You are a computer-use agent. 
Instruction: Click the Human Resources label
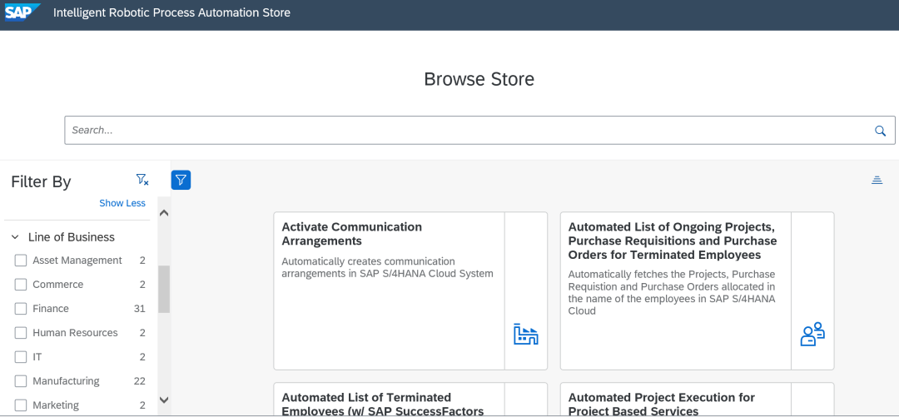tap(75, 333)
